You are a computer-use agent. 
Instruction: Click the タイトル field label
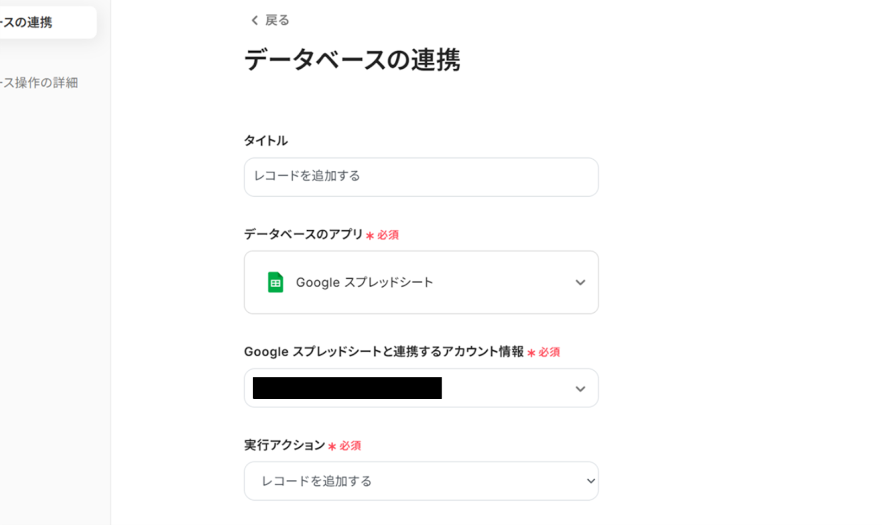266,140
